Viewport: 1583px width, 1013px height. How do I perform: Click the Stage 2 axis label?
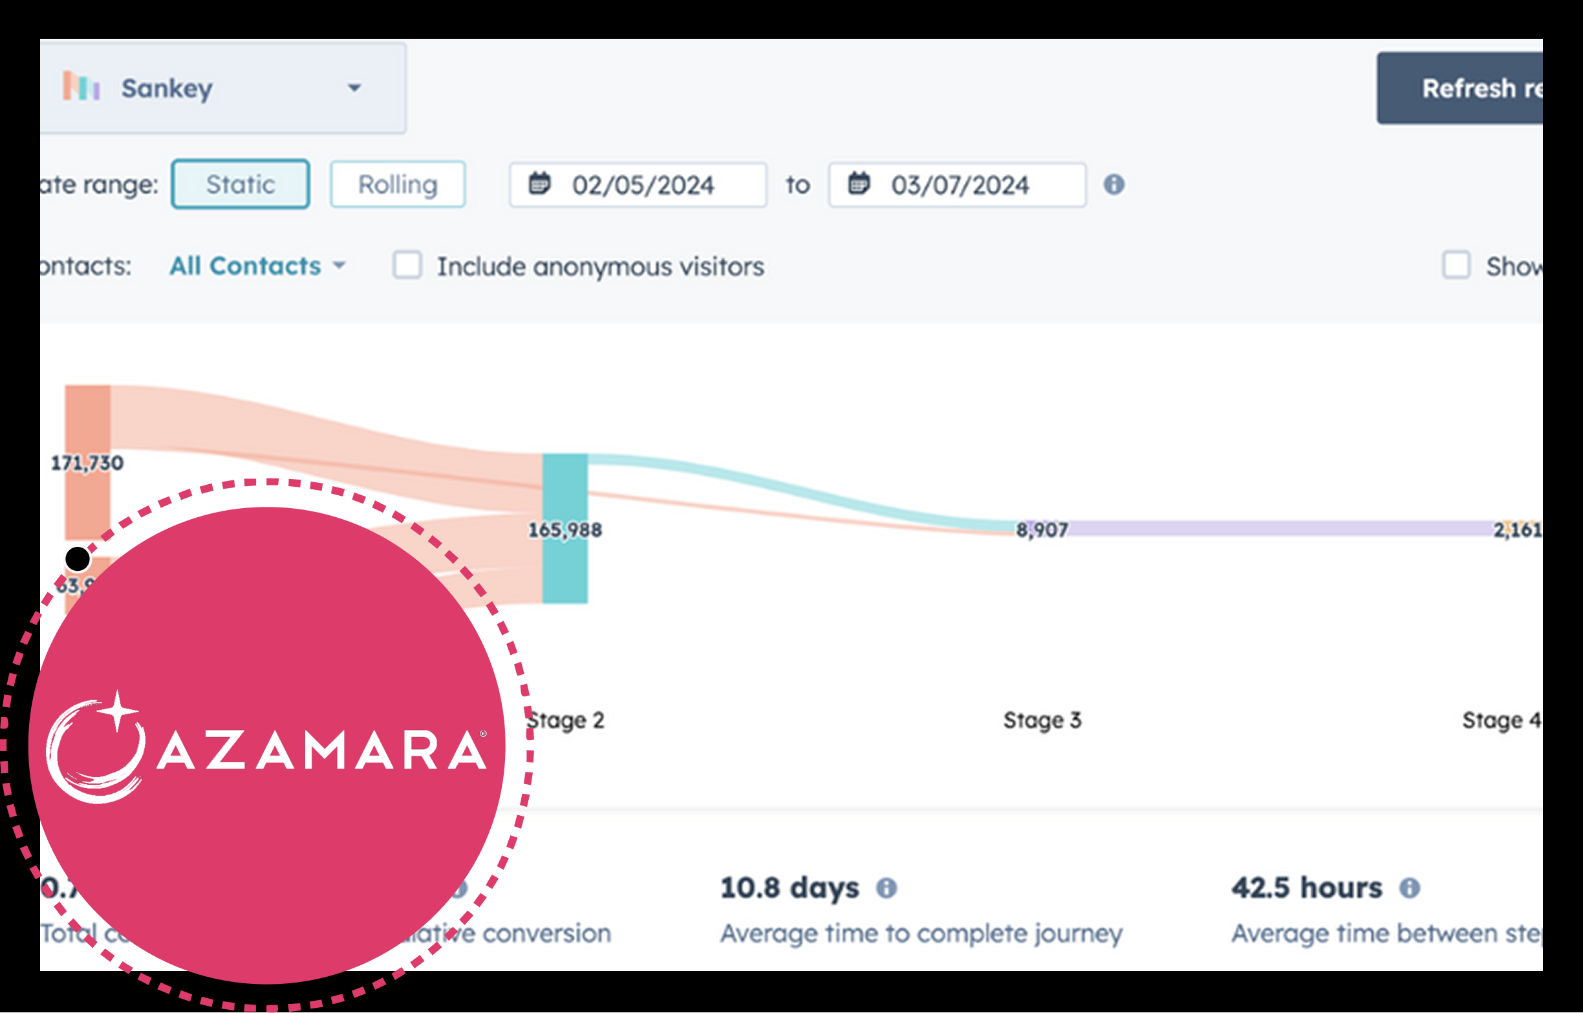click(x=565, y=720)
